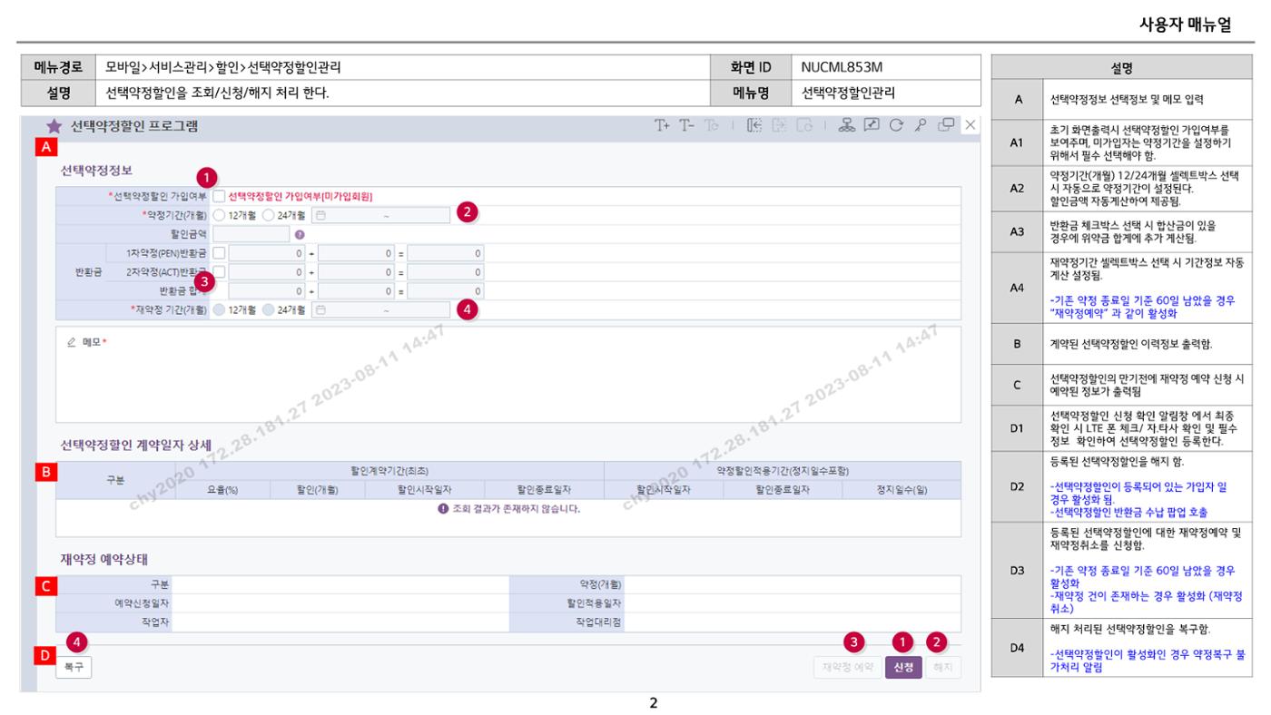Click the panel collapse left-arrow icon

click(x=754, y=125)
